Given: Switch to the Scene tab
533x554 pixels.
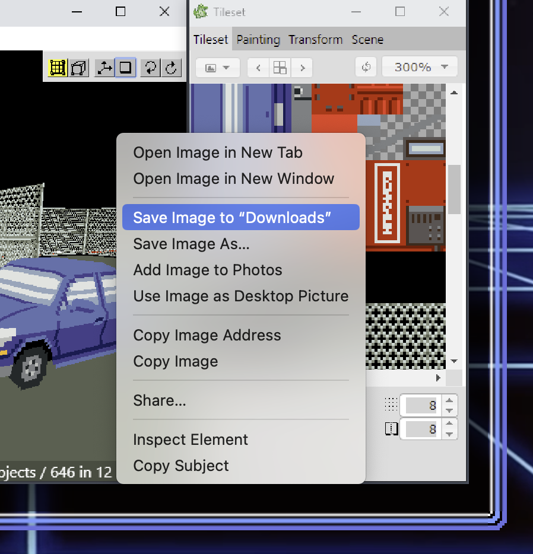Looking at the screenshot, I should (x=367, y=39).
